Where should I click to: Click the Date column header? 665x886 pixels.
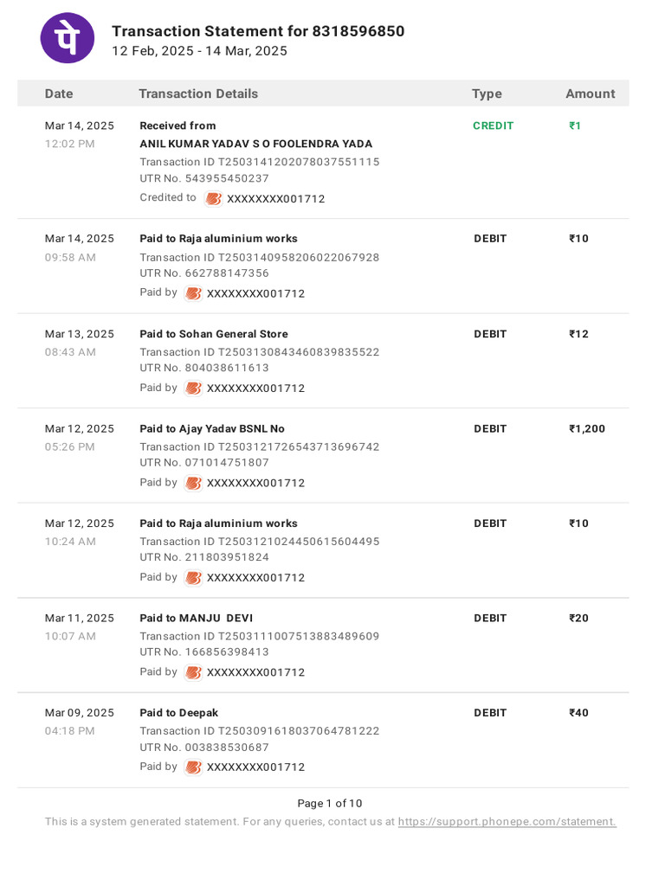[59, 93]
